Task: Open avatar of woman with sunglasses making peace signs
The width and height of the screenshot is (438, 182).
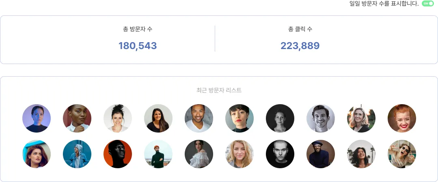Action: (402, 154)
